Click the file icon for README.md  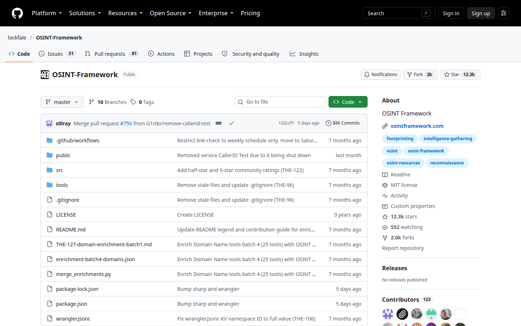click(x=50, y=229)
